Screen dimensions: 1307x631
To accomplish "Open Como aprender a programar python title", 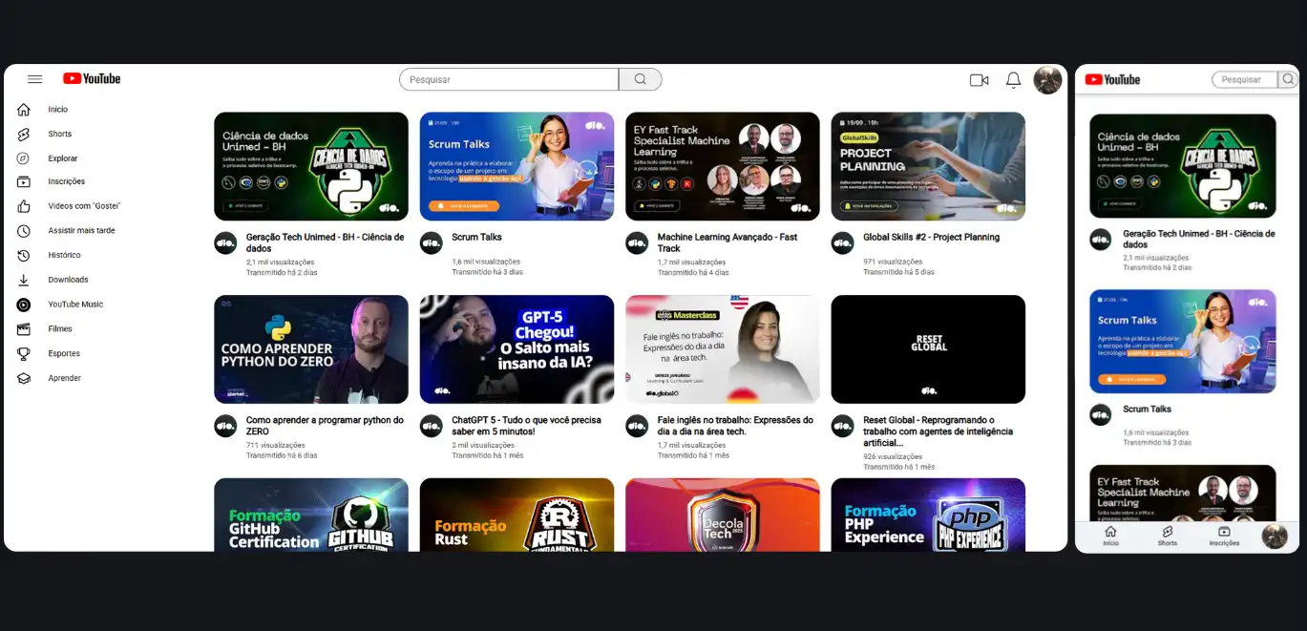I will pyautogui.click(x=325, y=426).
